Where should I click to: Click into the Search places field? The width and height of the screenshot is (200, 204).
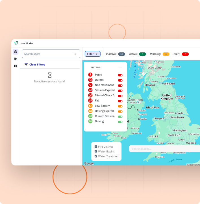pyautogui.click(x=164, y=149)
